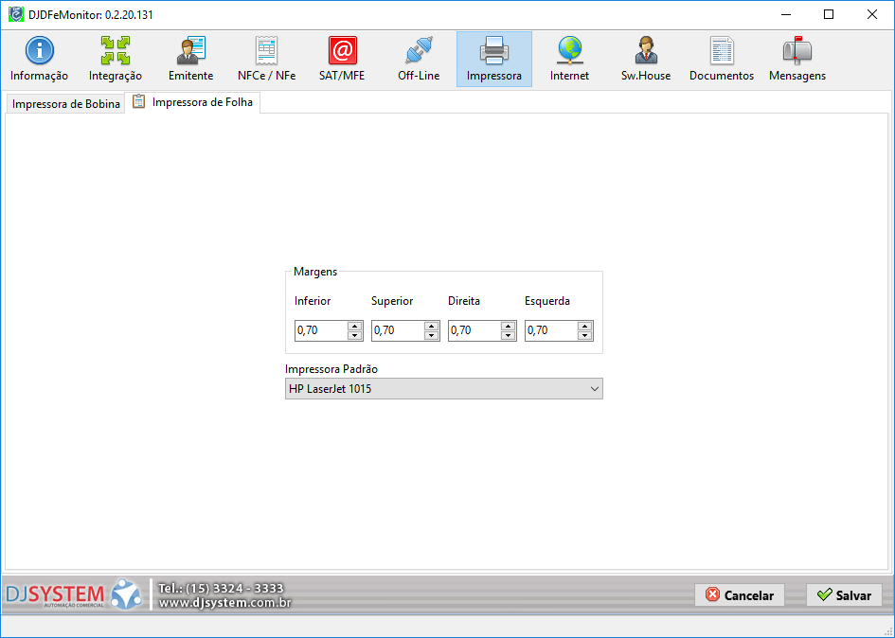Open the Documentos section
The height and width of the screenshot is (638, 895).
pyautogui.click(x=722, y=60)
